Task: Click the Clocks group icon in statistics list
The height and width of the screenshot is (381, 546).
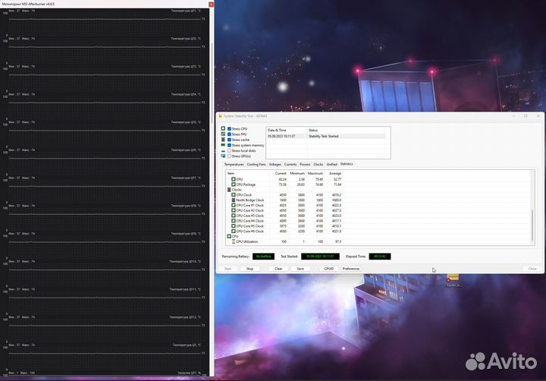Action: 229,190
